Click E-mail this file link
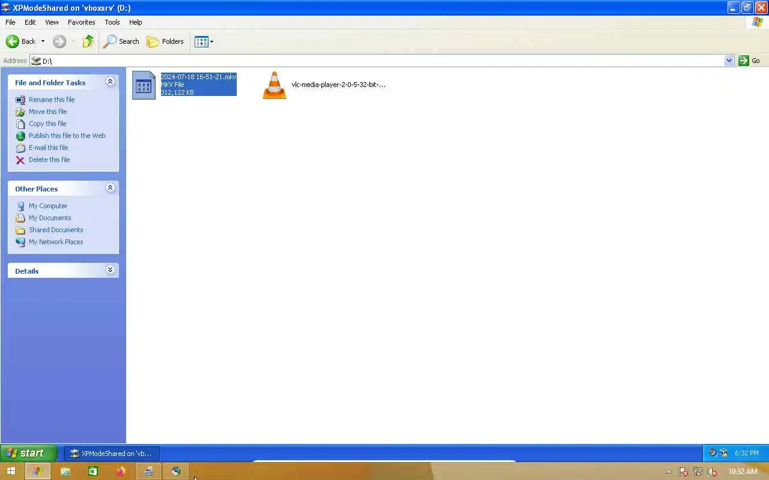769x480 pixels. [x=48, y=148]
